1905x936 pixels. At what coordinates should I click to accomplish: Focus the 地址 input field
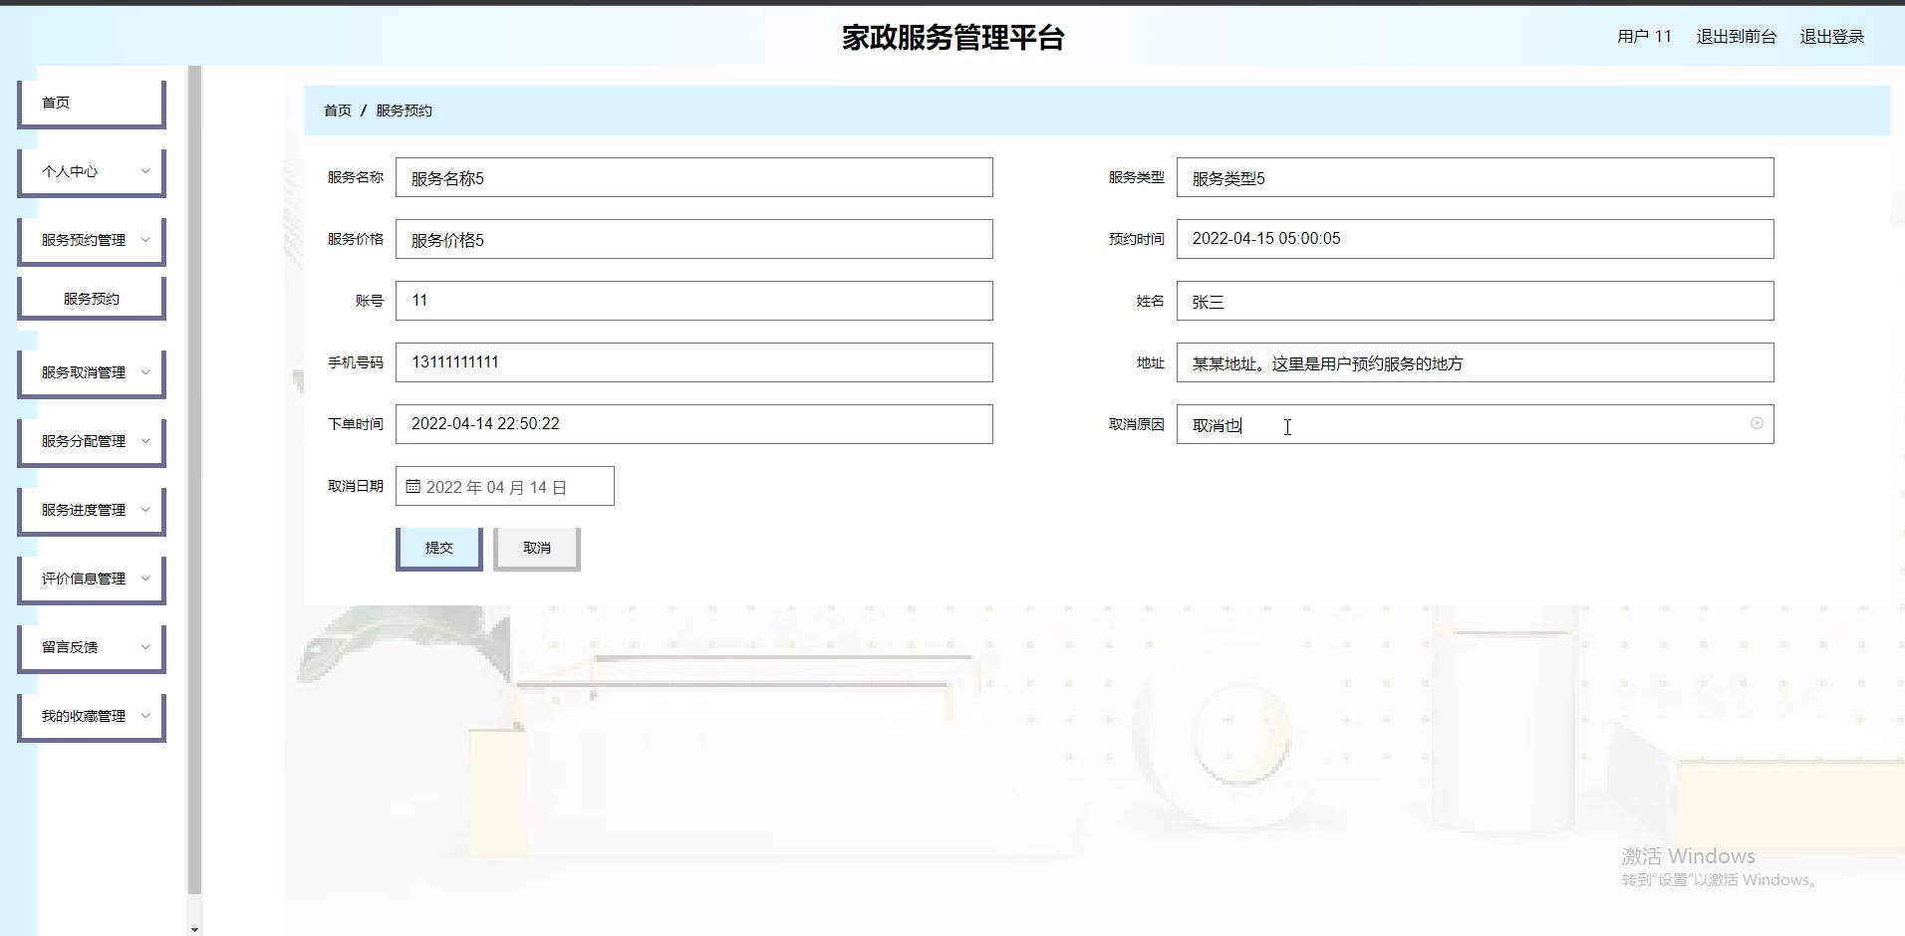(x=1476, y=362)
